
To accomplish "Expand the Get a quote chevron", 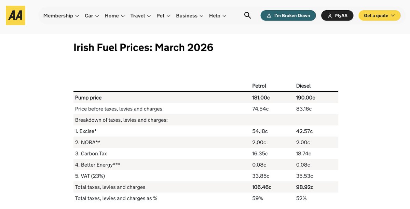I will click(393, 16).
